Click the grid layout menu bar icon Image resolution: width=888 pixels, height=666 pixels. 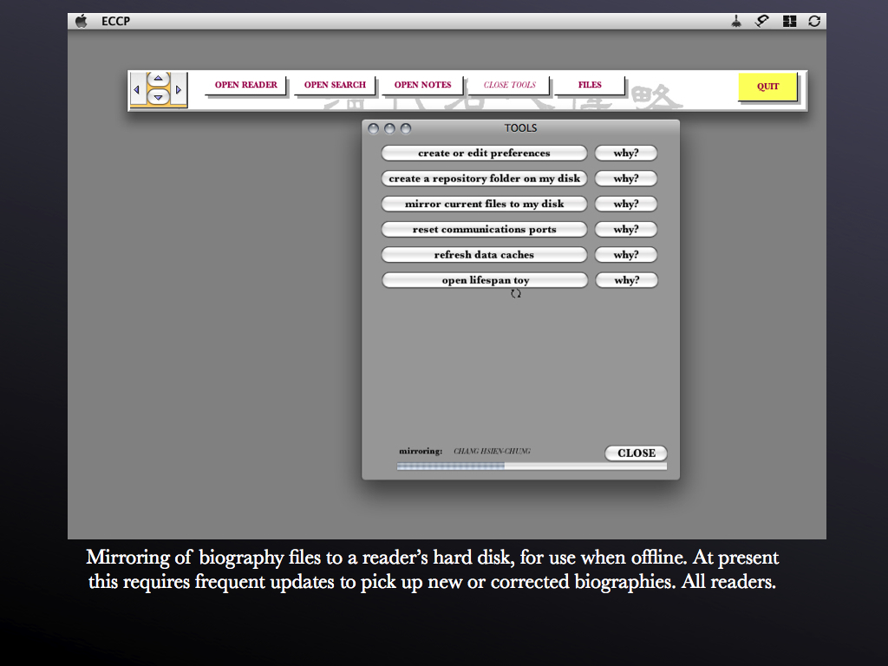(x=789, y=22)
